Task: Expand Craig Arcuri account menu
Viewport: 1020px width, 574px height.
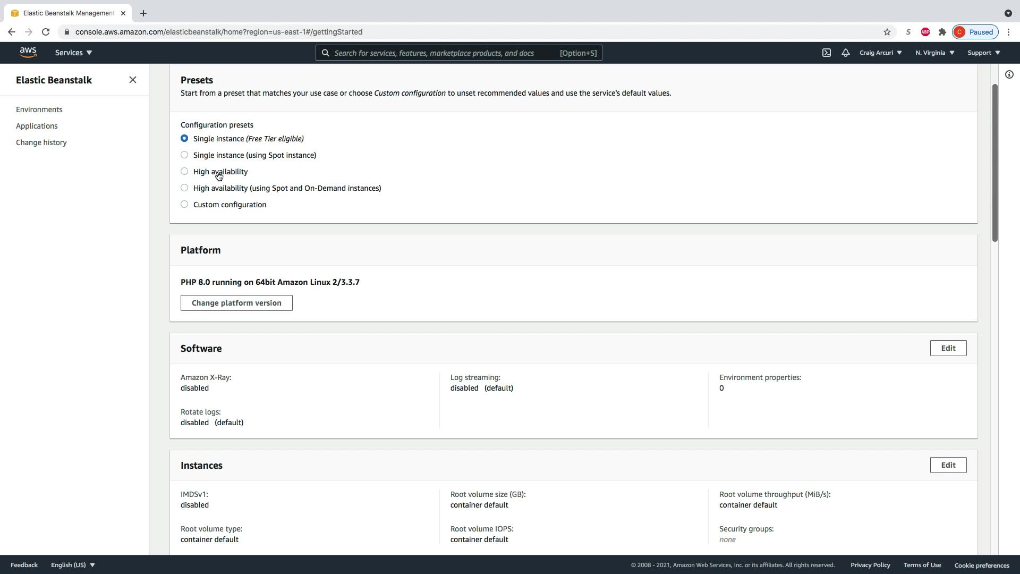Action: pos(880,53)
